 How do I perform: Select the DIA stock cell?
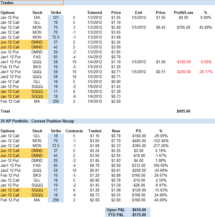click(x=37, y=17)
